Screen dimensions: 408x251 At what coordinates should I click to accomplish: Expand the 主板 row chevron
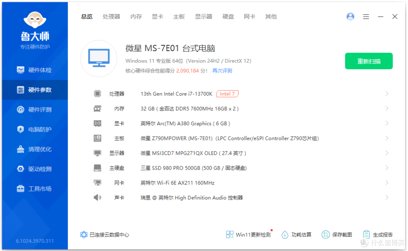[387, 138]
